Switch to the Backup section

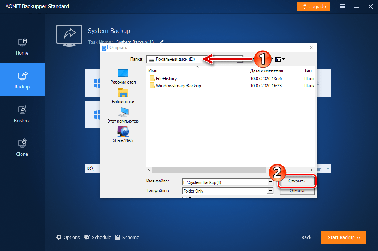click(22, 79)
